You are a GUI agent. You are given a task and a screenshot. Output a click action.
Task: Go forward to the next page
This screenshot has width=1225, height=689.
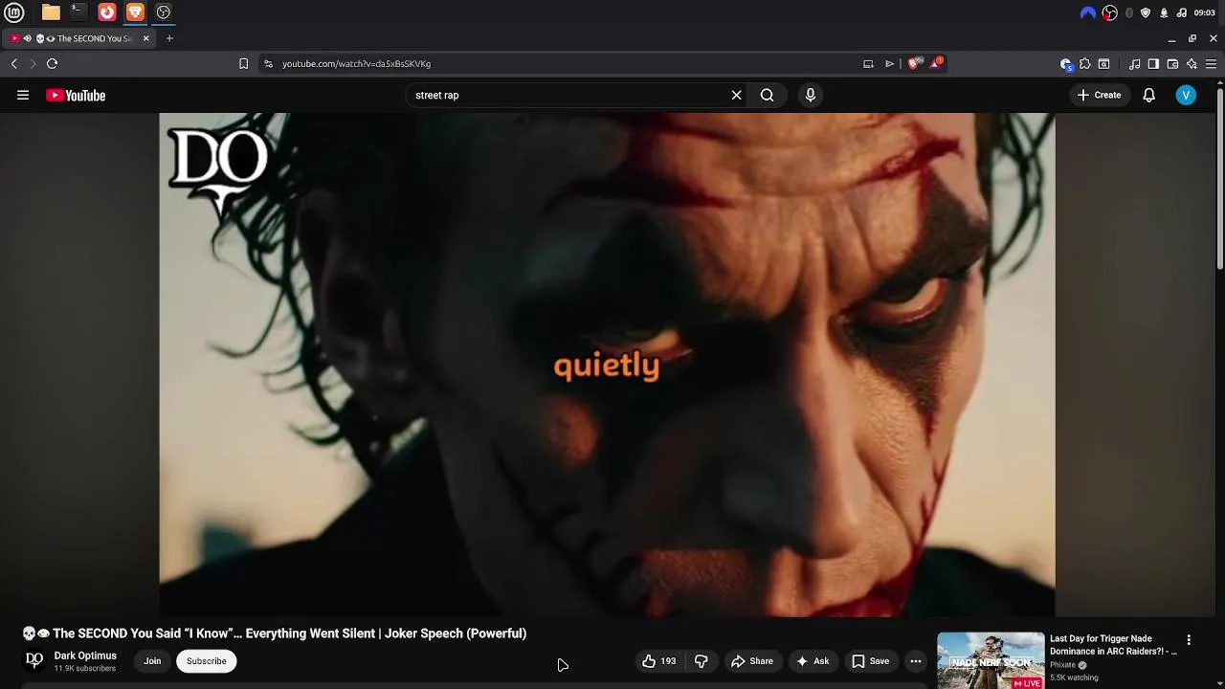pos(33,64)
